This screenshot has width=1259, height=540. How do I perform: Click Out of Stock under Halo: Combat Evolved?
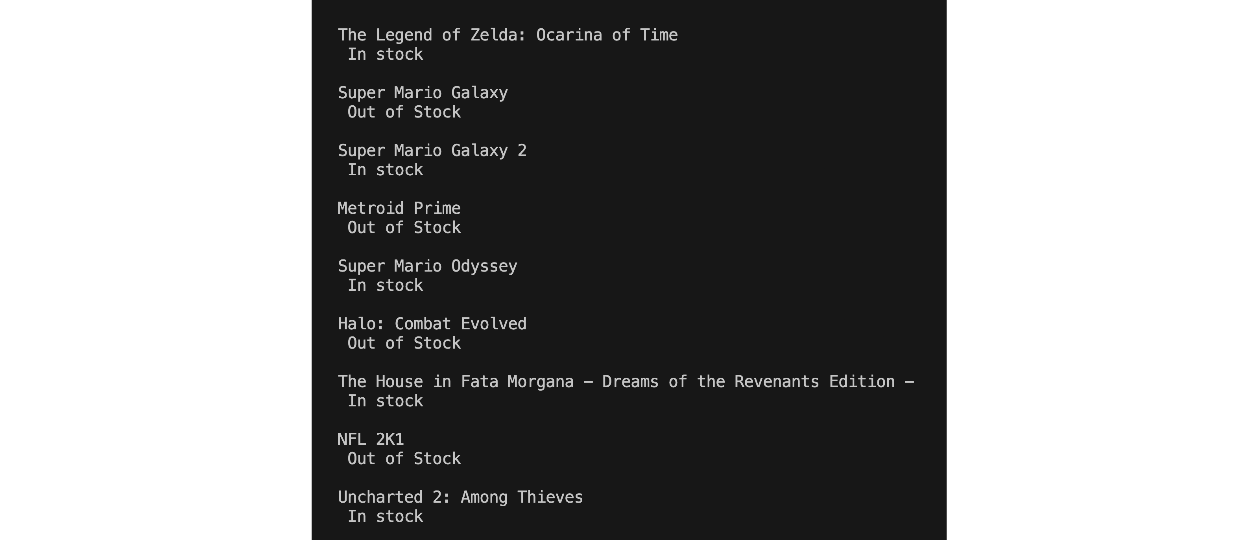coord(404,343)
